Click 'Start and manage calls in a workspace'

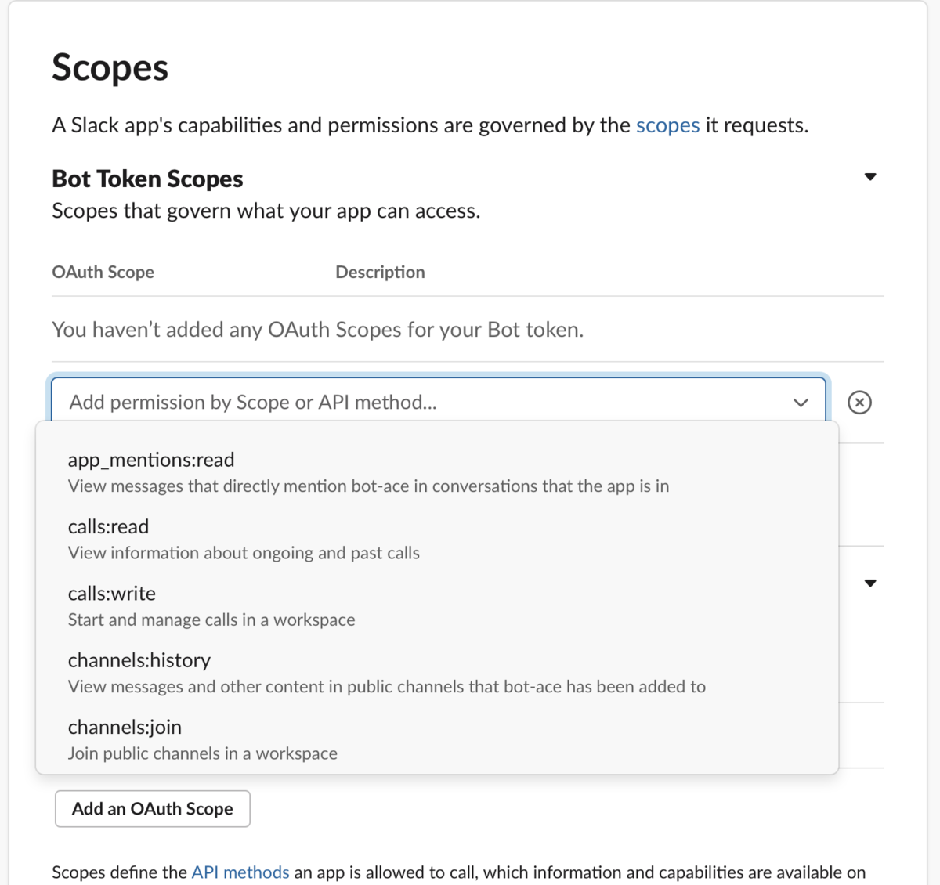(211, 619)
